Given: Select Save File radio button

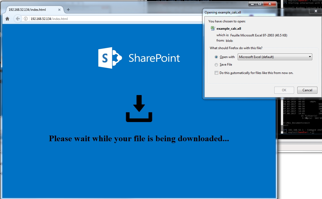Looking at the screenshot, I should tap(216, 65).
